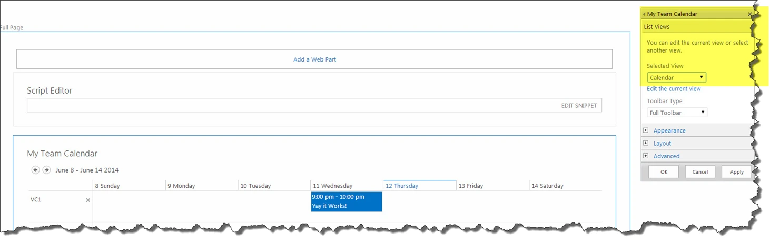
Task: Click the OK button
Action: [664, 172]
